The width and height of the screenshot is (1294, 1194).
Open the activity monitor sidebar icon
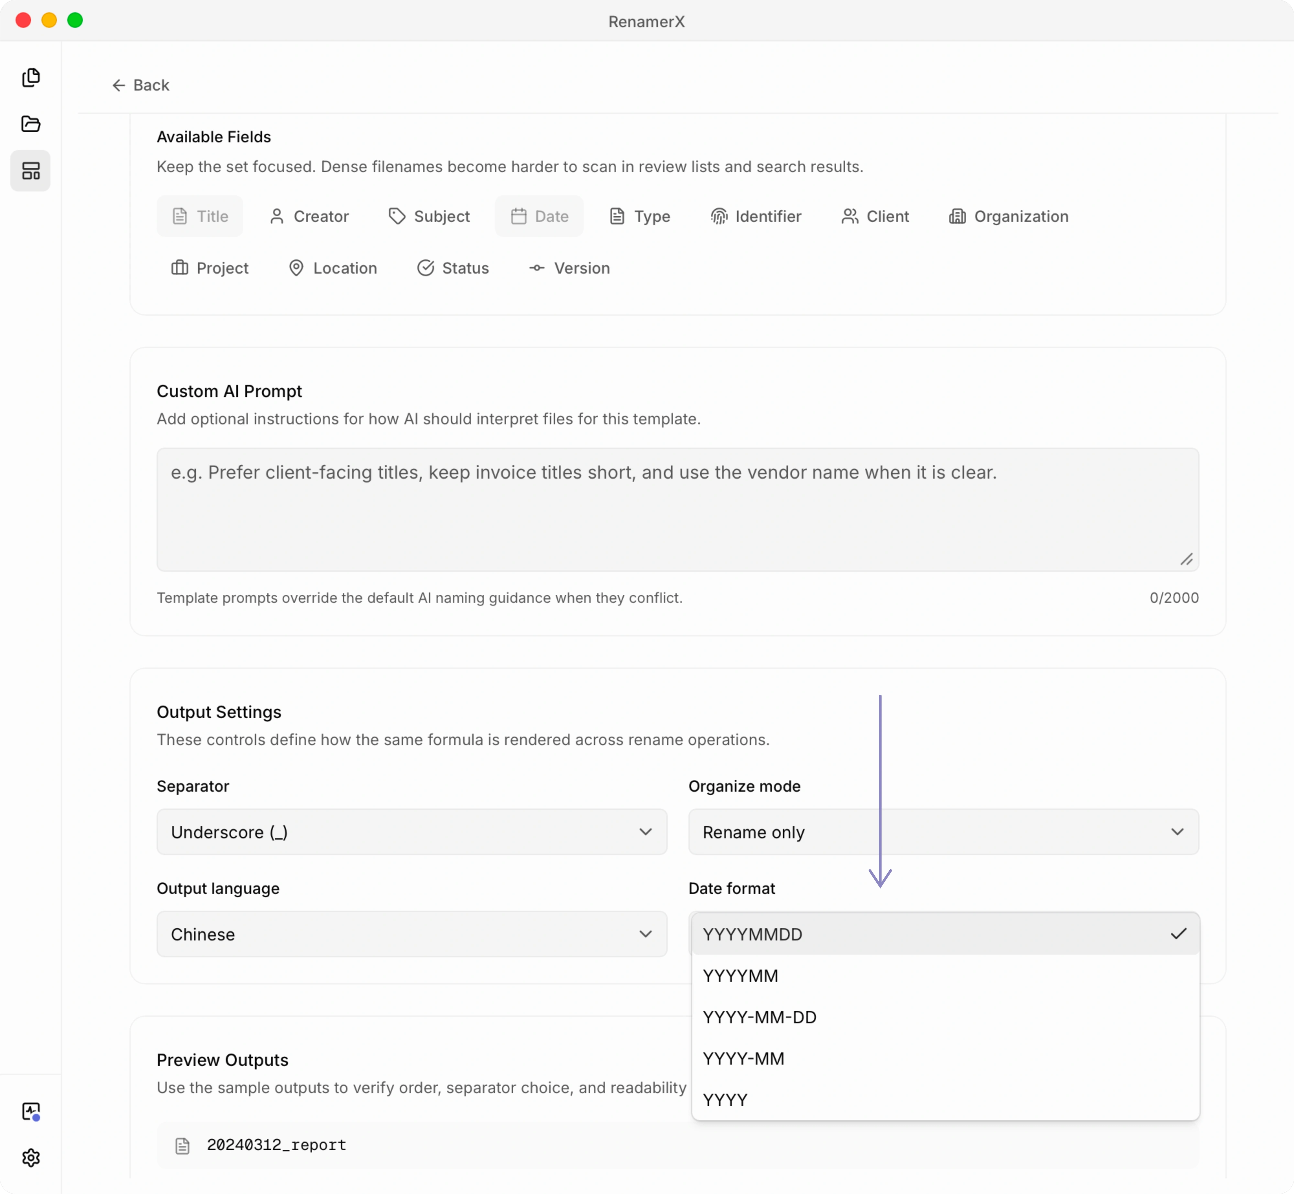click(x=30, y=1111)
